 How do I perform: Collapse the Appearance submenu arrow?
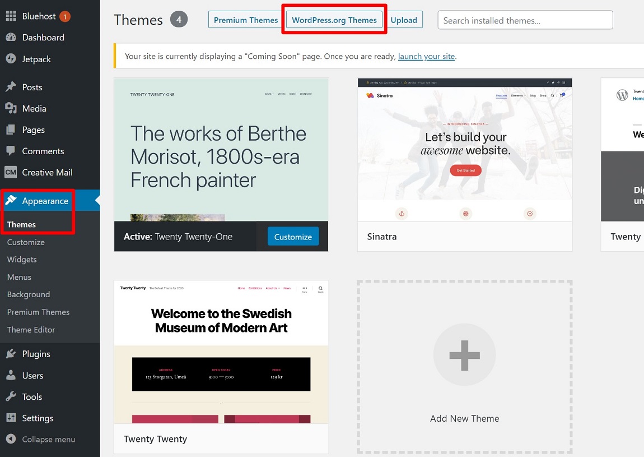[x=96, y=200]
